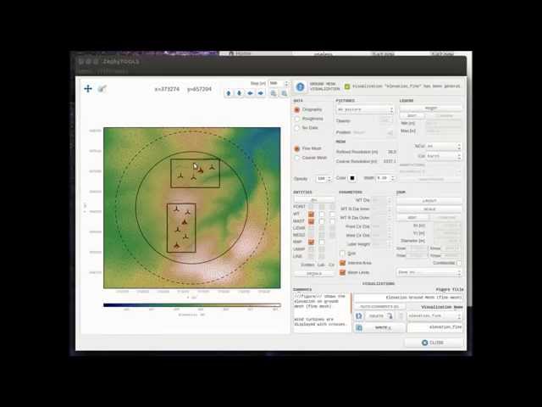
Task: Pan the map up with the up arrow
Action: (229, 93)
